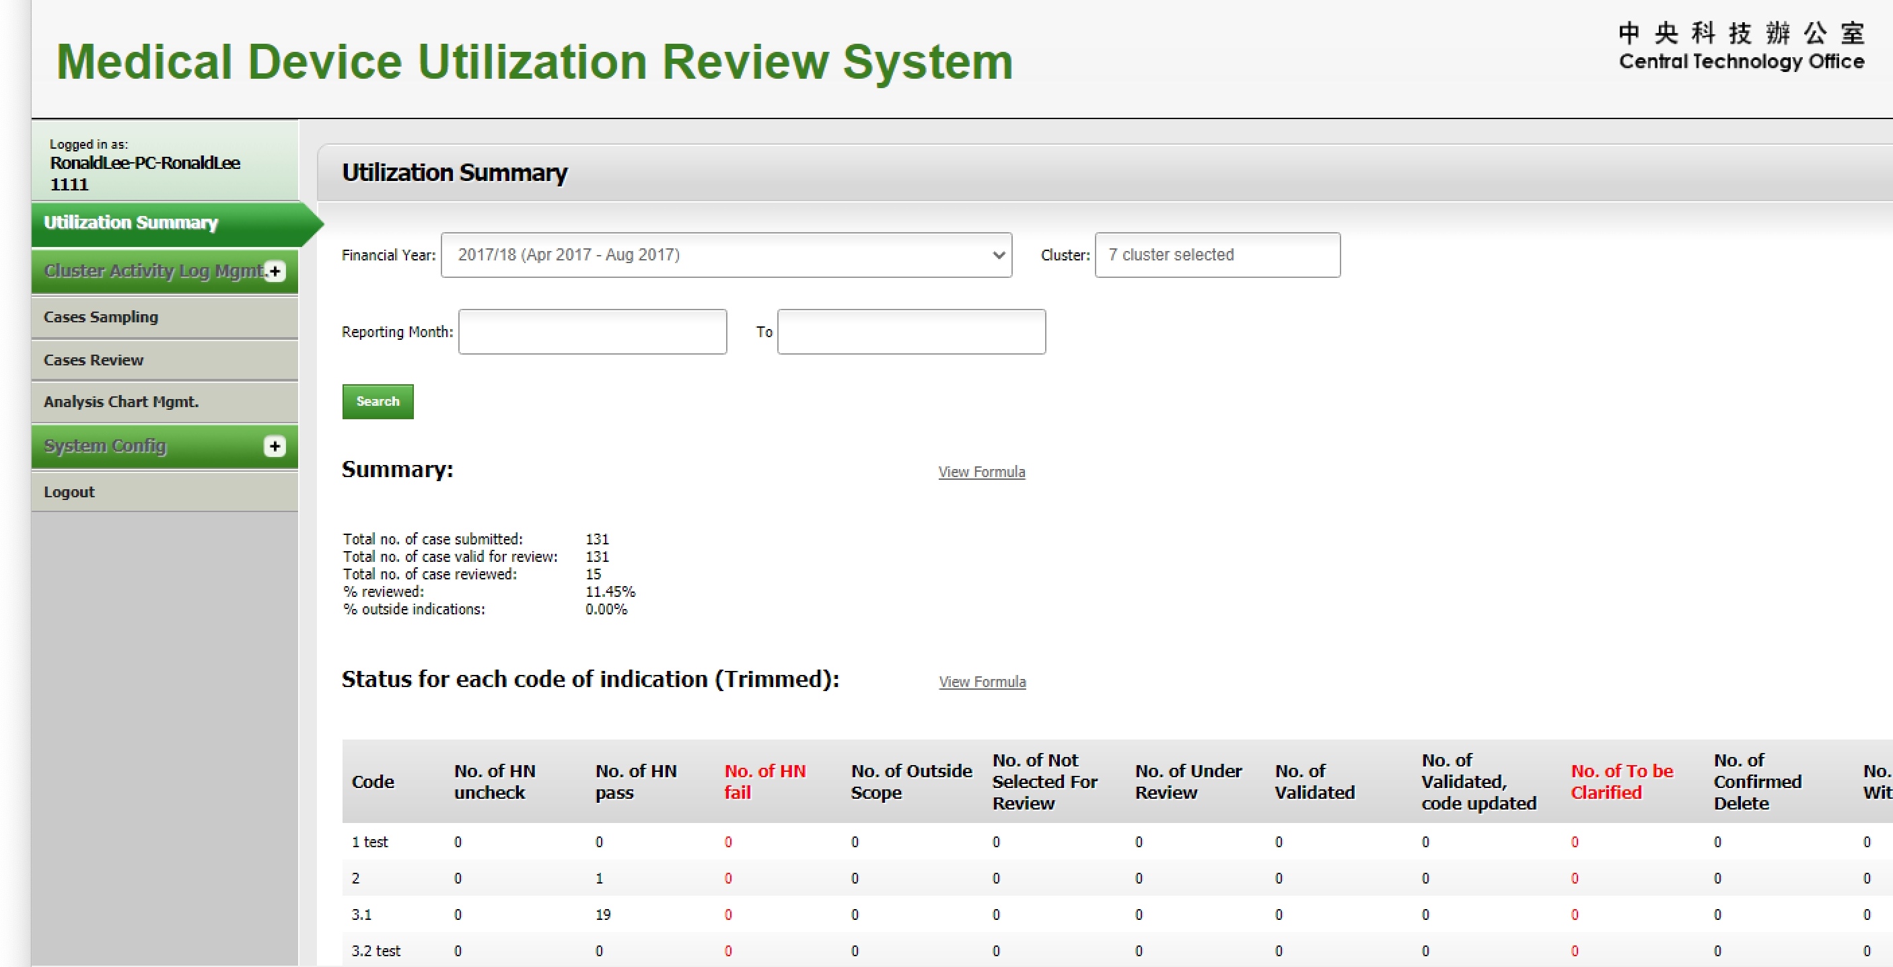Open View Formula for Summary section
Viewport: 1893px width, 967px height.
[983, 471]
